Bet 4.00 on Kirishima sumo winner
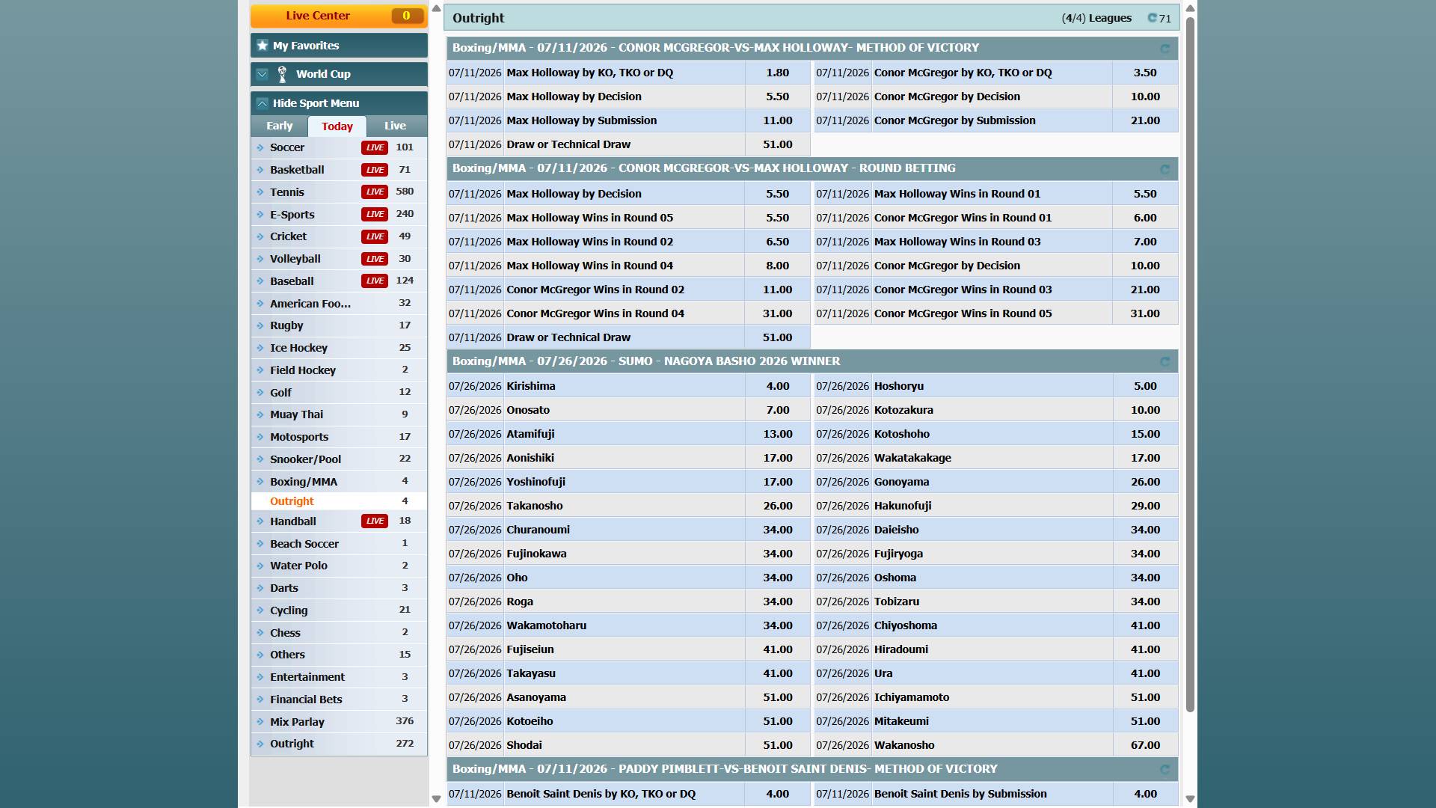This screenshot has width=1436, height=808. pos(777,386)
